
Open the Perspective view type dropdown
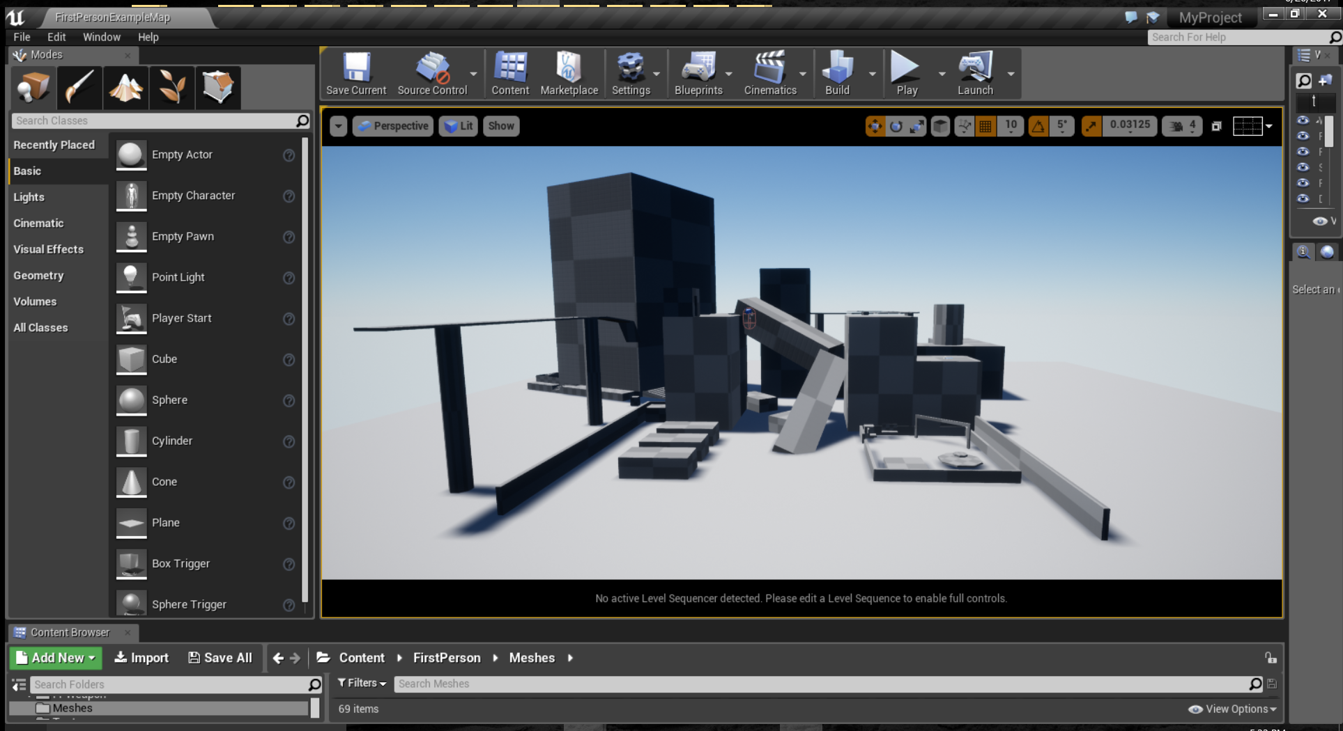click(393, 126)
